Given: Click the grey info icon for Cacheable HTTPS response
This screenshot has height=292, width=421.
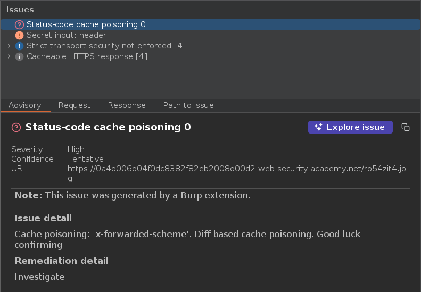Looking at the screenshot, I should [x=19, y=56].
